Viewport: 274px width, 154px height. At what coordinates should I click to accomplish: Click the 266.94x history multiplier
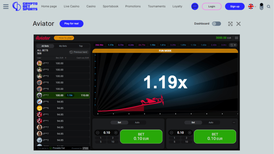tap(99, 45)
